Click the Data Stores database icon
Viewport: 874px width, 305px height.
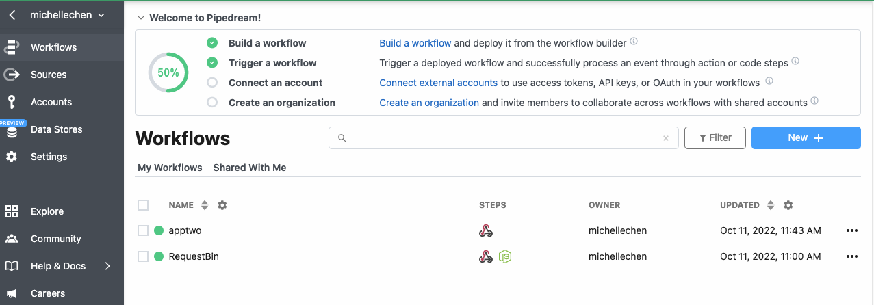[12, 132]
